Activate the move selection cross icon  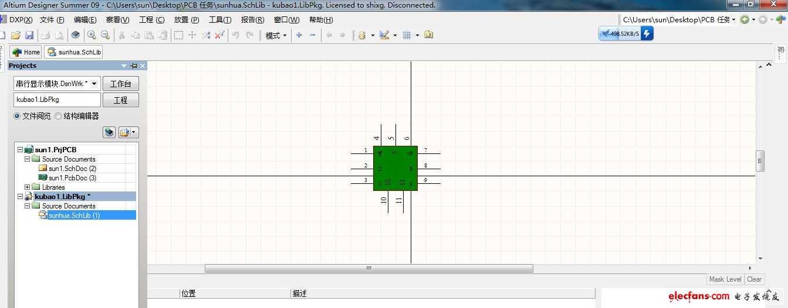click(x=192, y=35)
